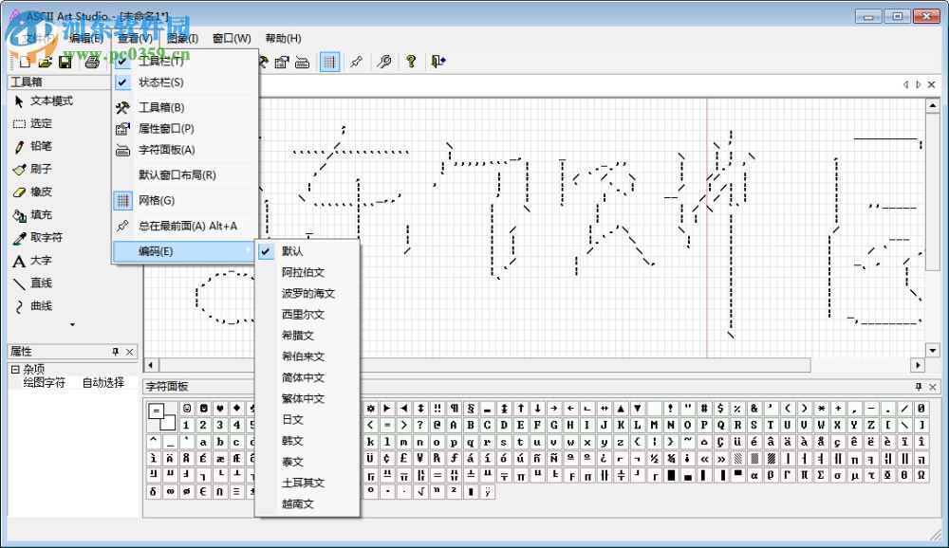Open the 图像 image menu
Image resolution: width=949 pixels, height=548 pixels.
tap(180, 38)
